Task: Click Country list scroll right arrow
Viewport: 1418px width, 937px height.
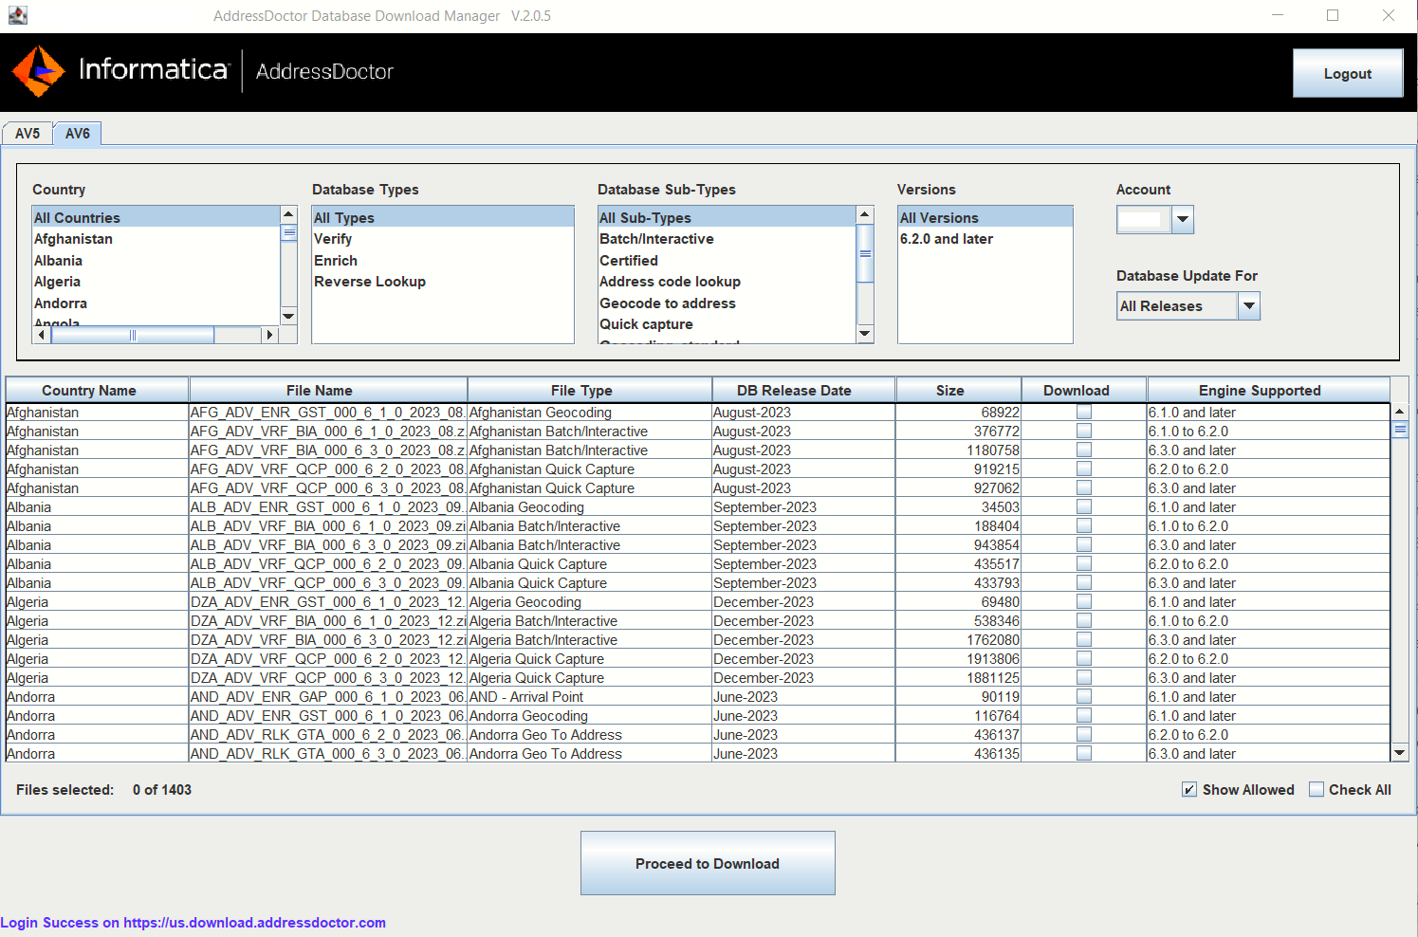Action: click(x=269, y=335)
